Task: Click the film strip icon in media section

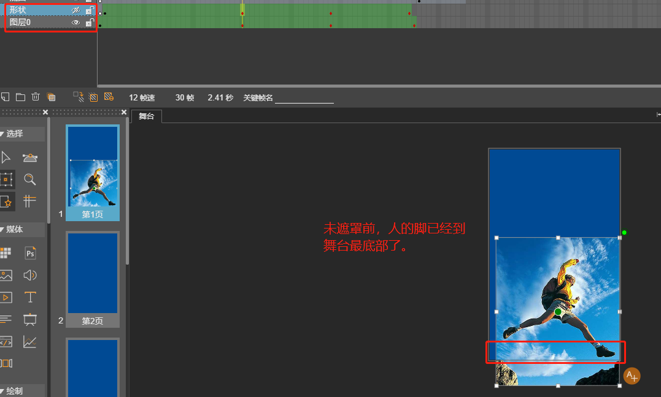Action: click(x=6, y=363)
